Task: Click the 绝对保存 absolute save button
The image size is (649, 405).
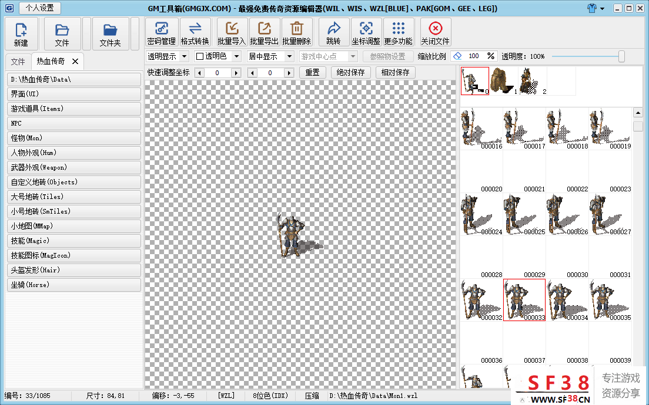Action: (350, 73)
